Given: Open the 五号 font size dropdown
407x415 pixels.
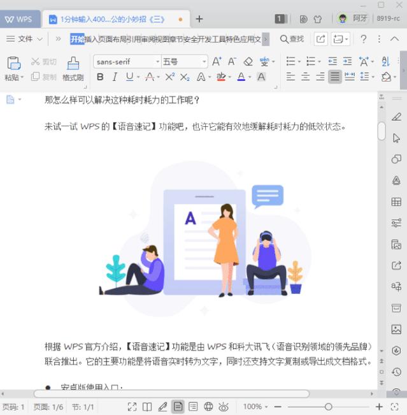Looking at the screenshot, I should (x=204, y=62).
